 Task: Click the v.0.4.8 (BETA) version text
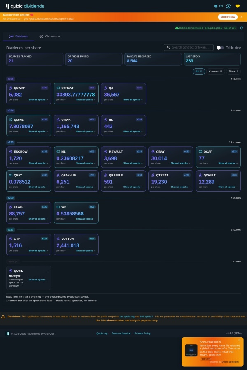tap(233, 333)
